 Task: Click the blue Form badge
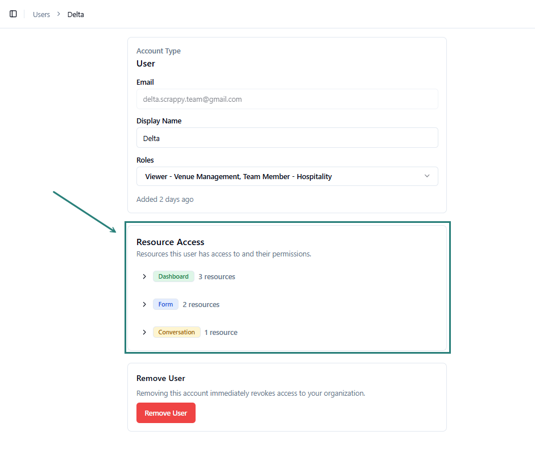(x=165, y=304)
